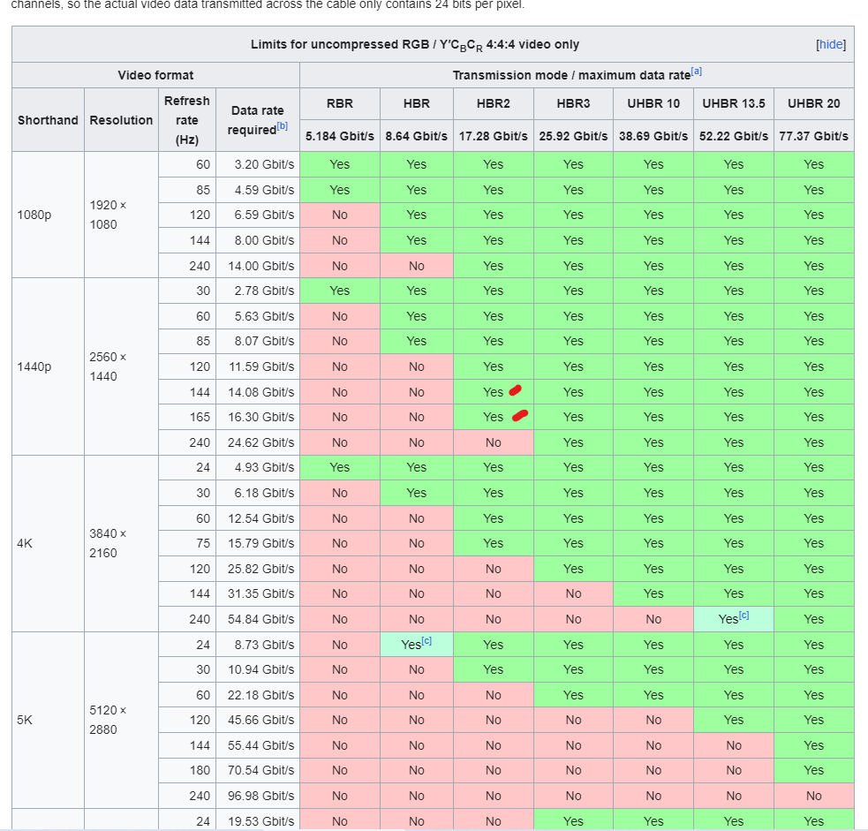The width and height of the screenshot is (868, 831).
Task: Select the 5K shorthand cell
Action: (49, 720)
